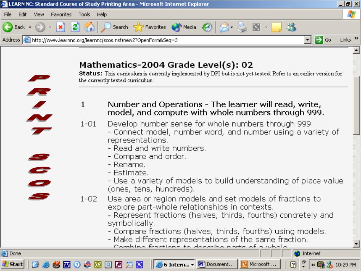Stop loading with the red X icon

[x=61, y=27]
